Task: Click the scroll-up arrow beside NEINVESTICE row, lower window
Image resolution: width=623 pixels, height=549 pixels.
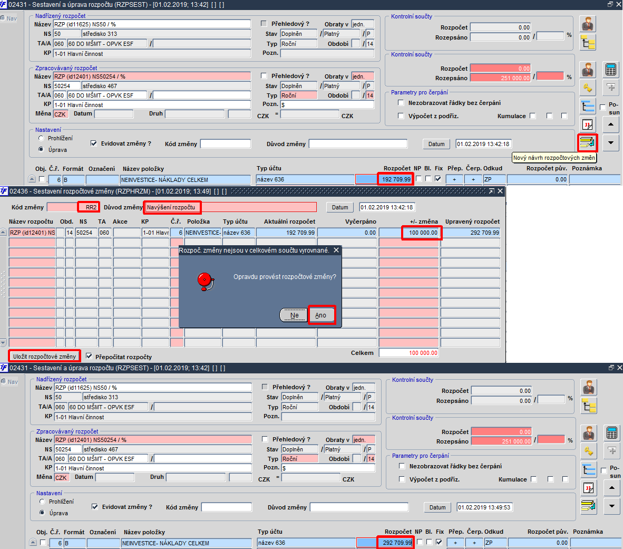Action: (33, 543)
